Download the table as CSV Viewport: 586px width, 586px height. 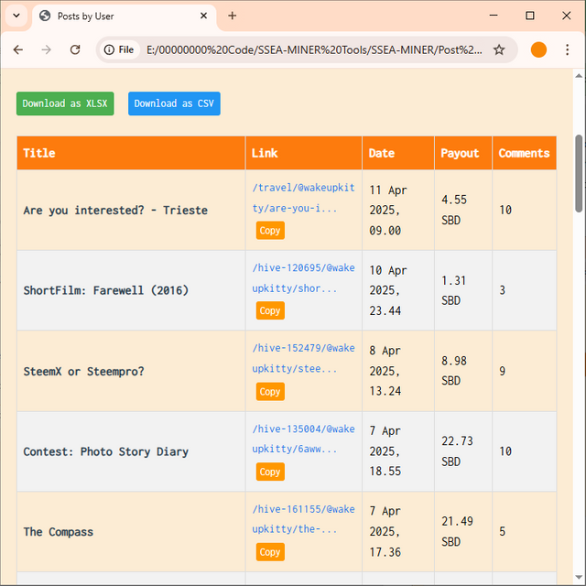pos(174,103)
